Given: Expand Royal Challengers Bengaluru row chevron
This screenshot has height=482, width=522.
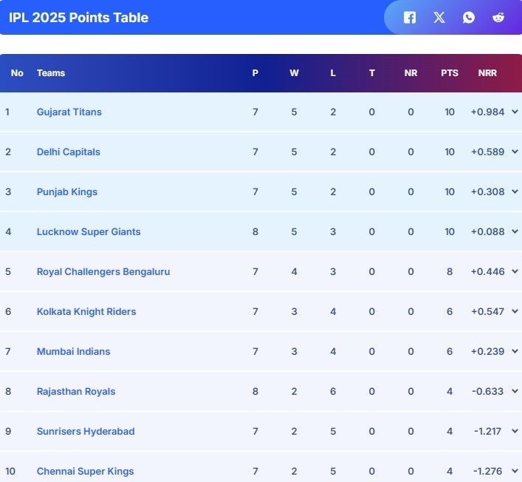Looking at the screenshot, I should [x=515, y=271].
